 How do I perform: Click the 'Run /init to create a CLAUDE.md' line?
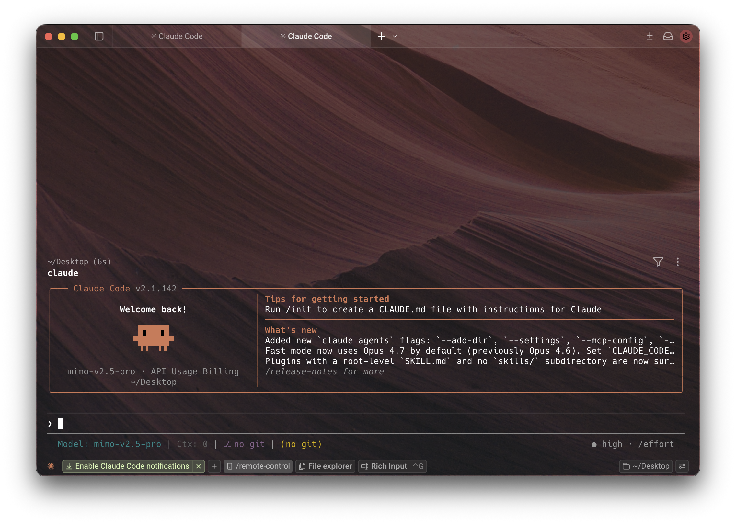tap(433, 309)
